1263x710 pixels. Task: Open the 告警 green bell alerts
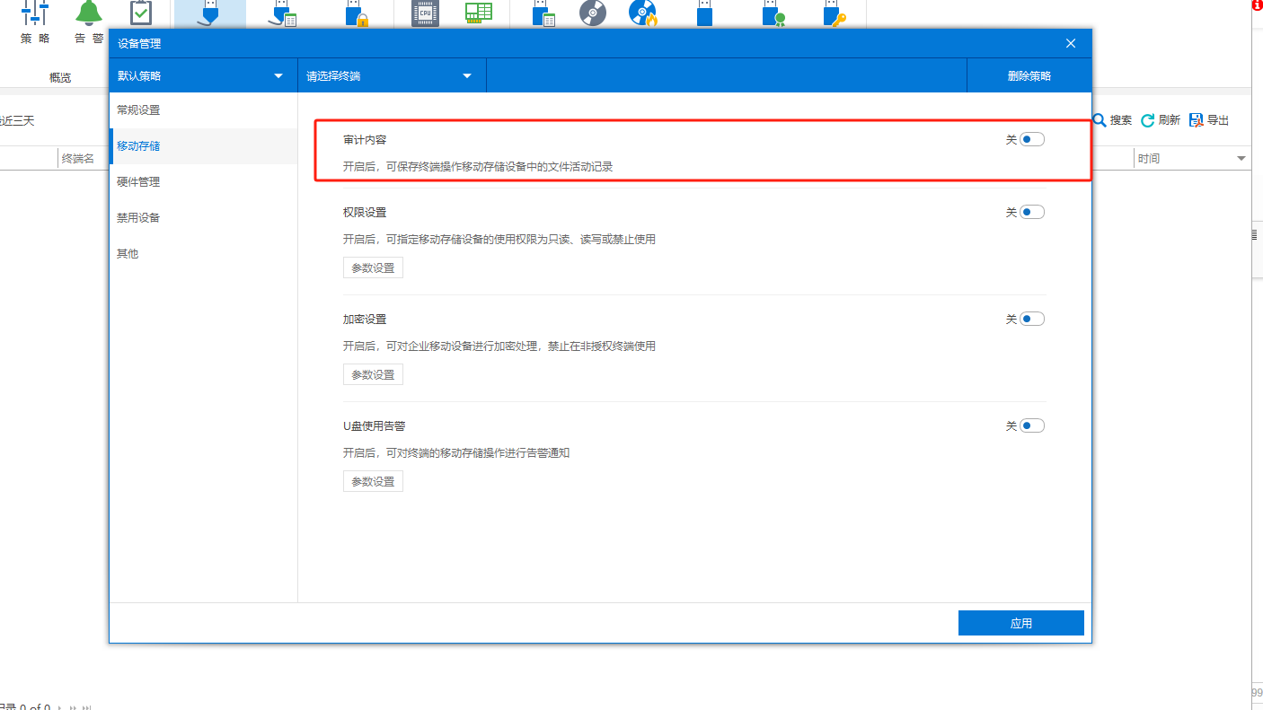[88, 13]
